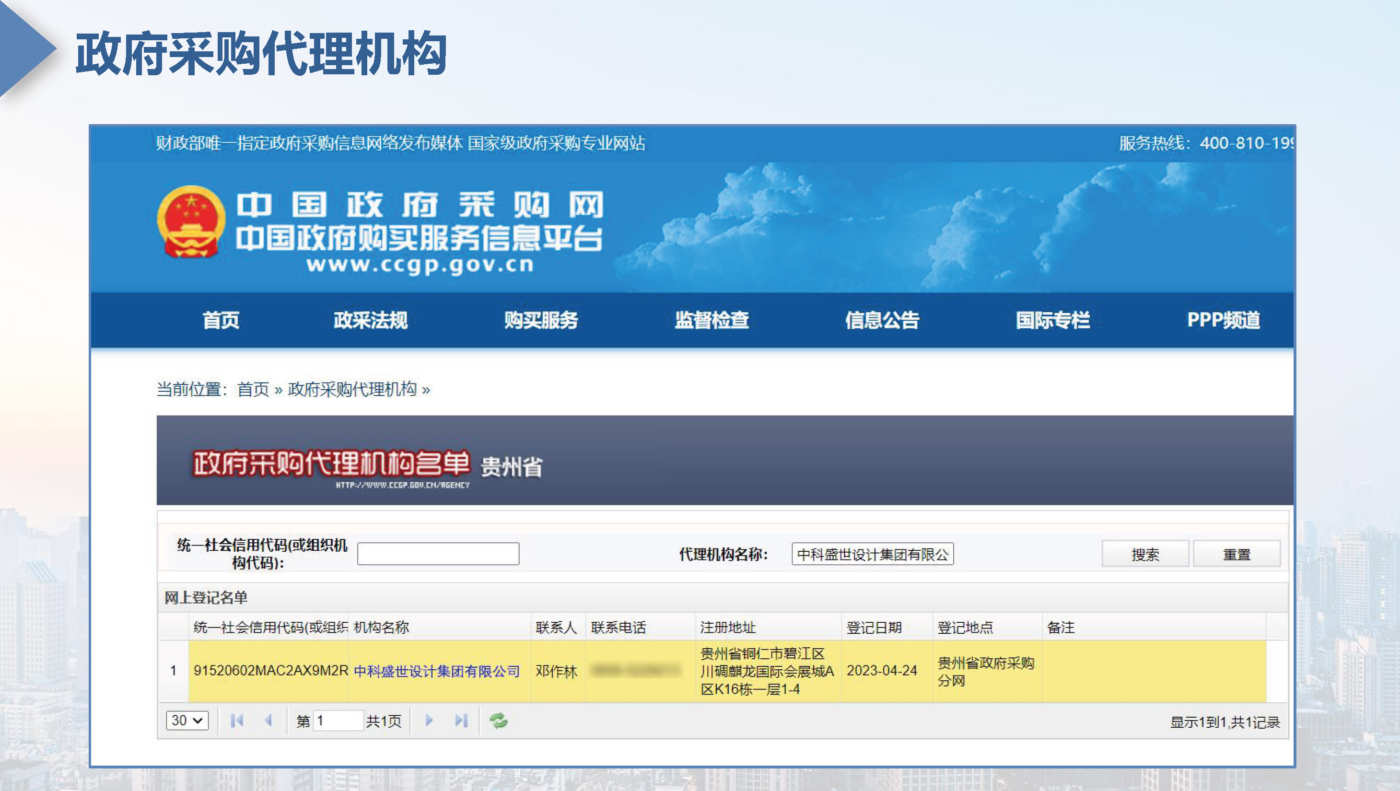
Task: Focus the 代理机构名称 input field
Action: pyautogui.click(x=872, y=554)
